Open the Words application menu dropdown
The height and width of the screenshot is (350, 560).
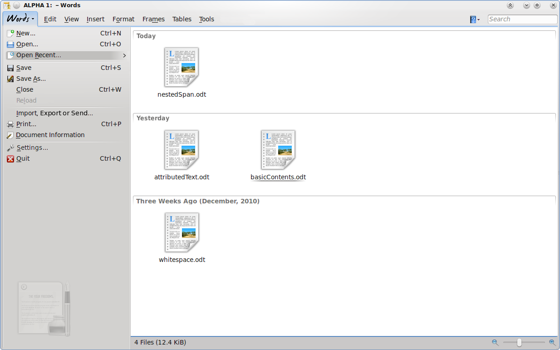[x=20, y=19]
